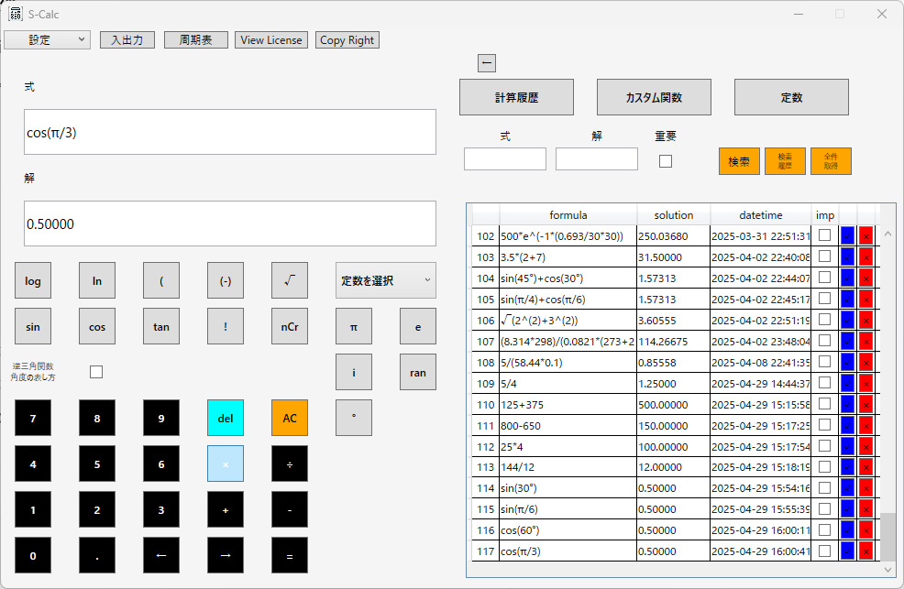904x589 pixels.
Task: Check the imp box for row 105
Action: (x=825, y=299)
